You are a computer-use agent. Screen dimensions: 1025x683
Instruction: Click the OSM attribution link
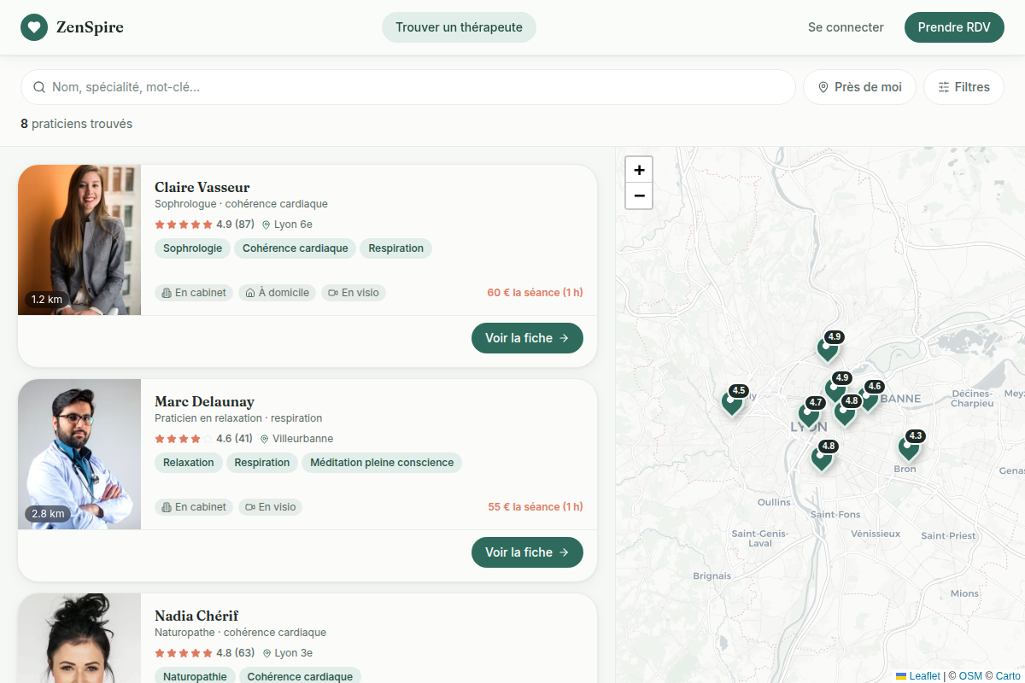click(x=970, y=676)
